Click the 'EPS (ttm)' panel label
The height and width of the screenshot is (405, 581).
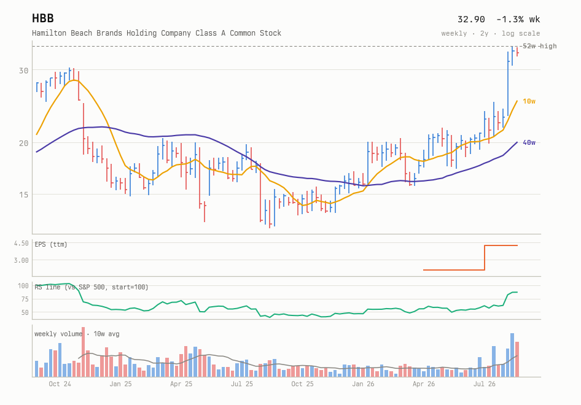[51, 244]
